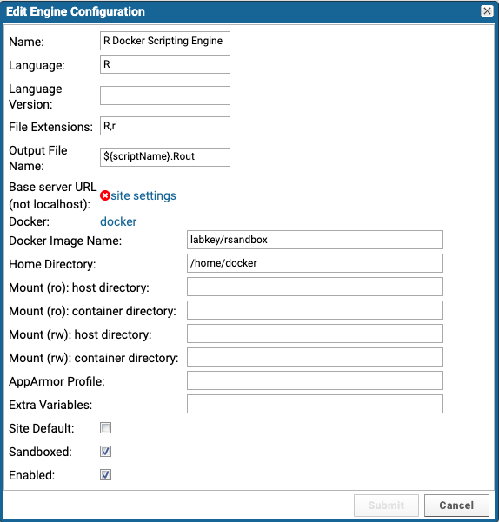Screen dimensions: 499x522
Task: Edit the Docker Image Name field
Action: pos(315,240)
